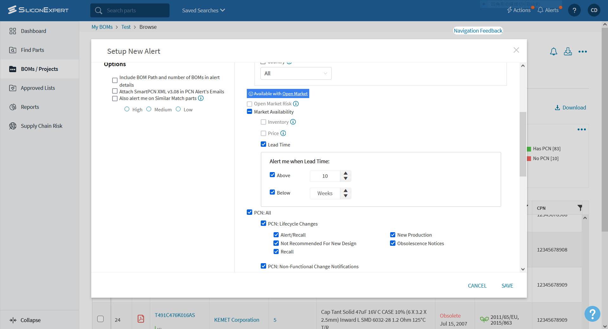
Task: Click the help question mark icon in header
Action: (574, 10)
